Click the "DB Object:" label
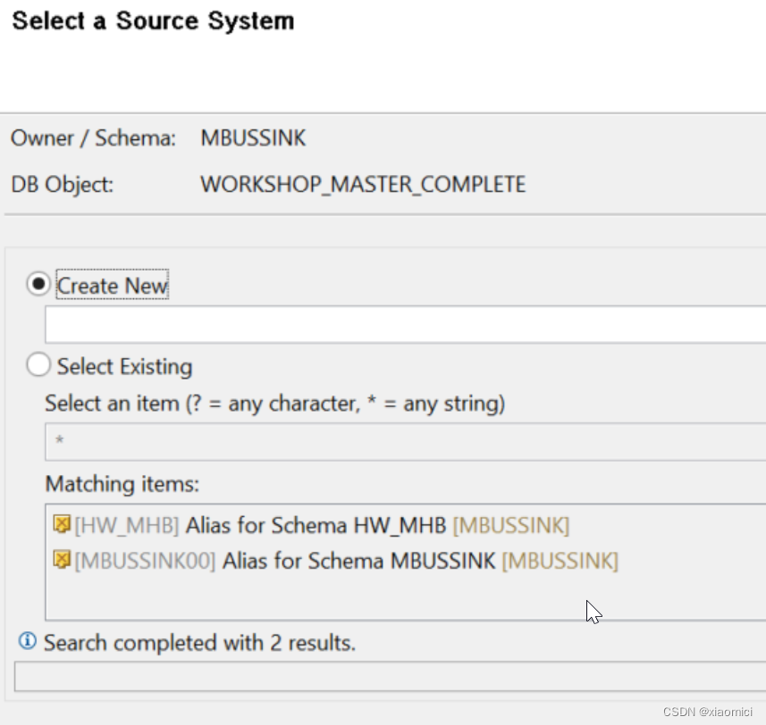Image resolution: width=766 pixels, height=725 pixels. (63, 185)
